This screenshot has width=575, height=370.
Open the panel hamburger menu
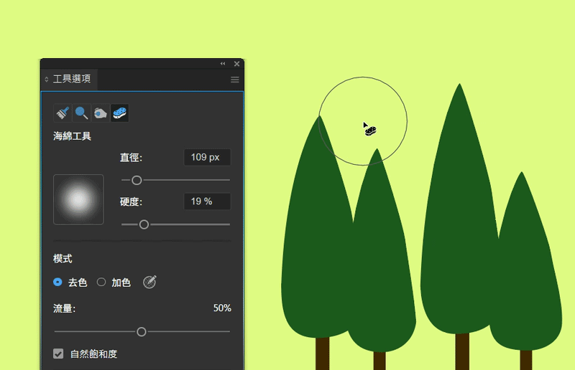pos(235,80)
